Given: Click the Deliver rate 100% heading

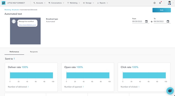Looking at the screenshot, I should (x=18, y=67).
